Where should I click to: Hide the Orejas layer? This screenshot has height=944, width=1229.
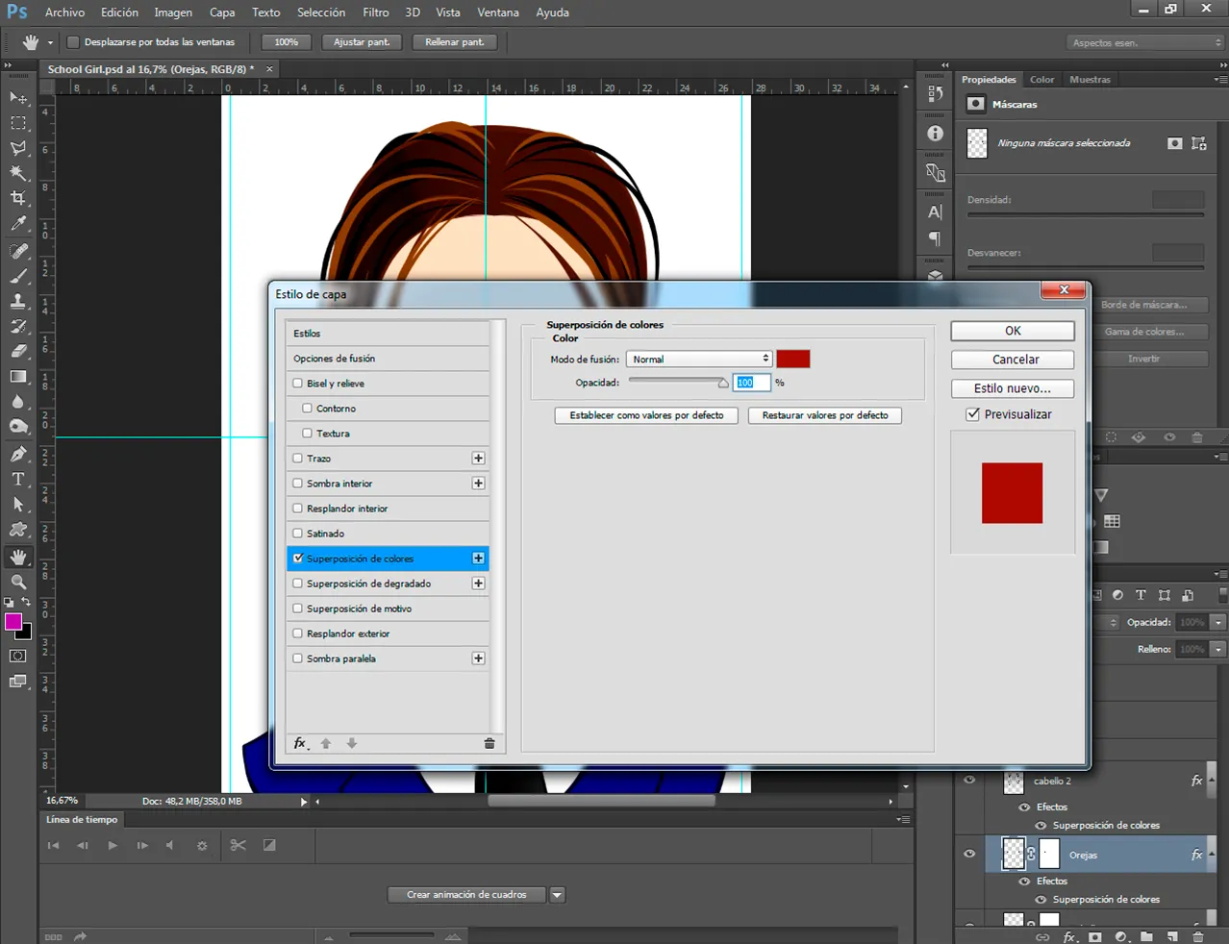(969, 854)
